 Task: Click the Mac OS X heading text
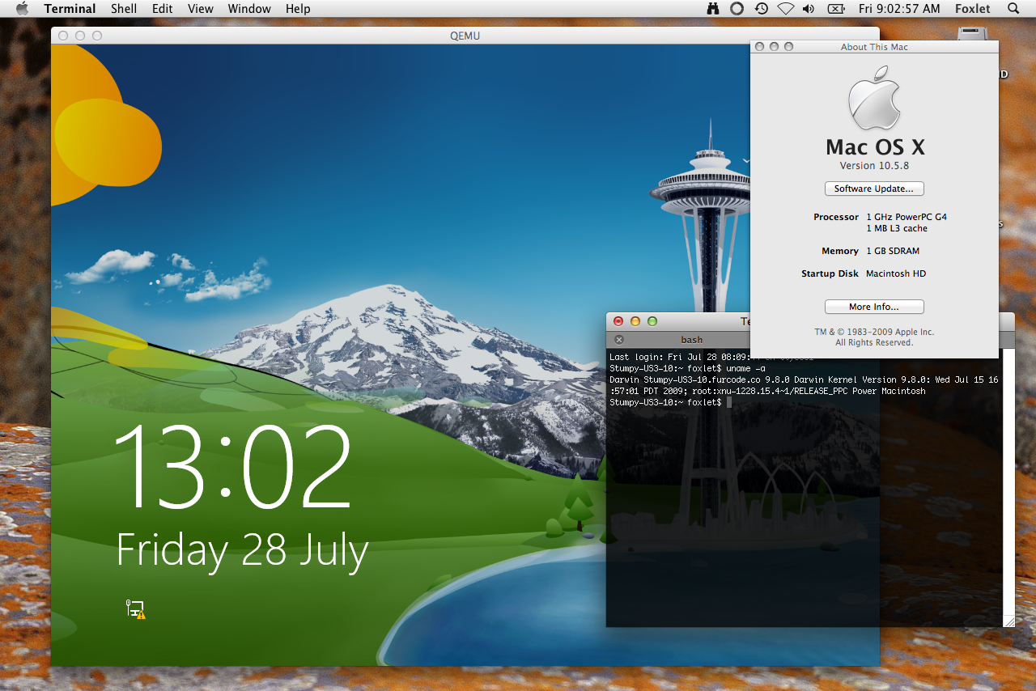875,147
